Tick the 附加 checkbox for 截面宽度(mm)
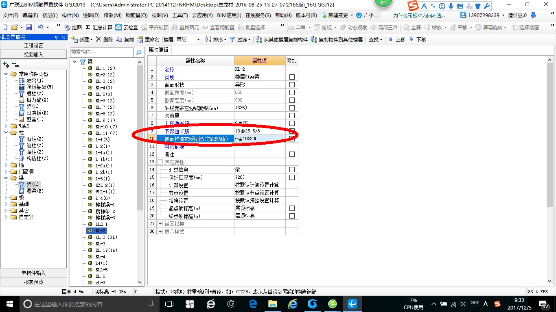 click(x=292, y=93)
